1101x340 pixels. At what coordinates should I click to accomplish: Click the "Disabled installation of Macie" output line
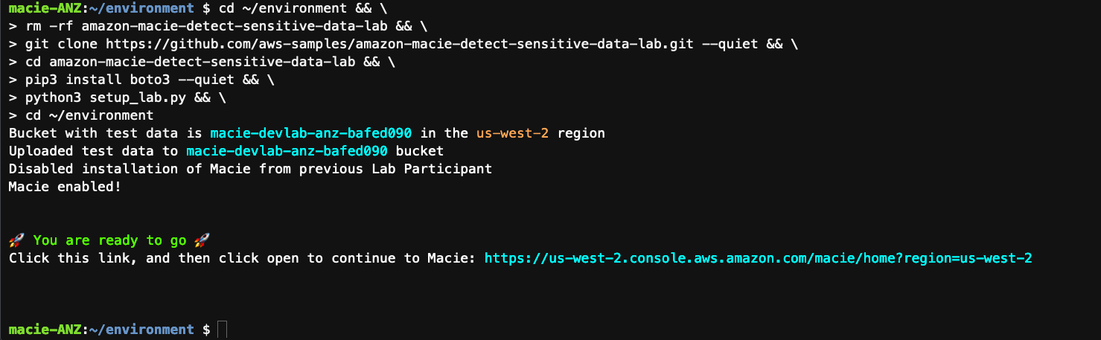click(250, 169)
